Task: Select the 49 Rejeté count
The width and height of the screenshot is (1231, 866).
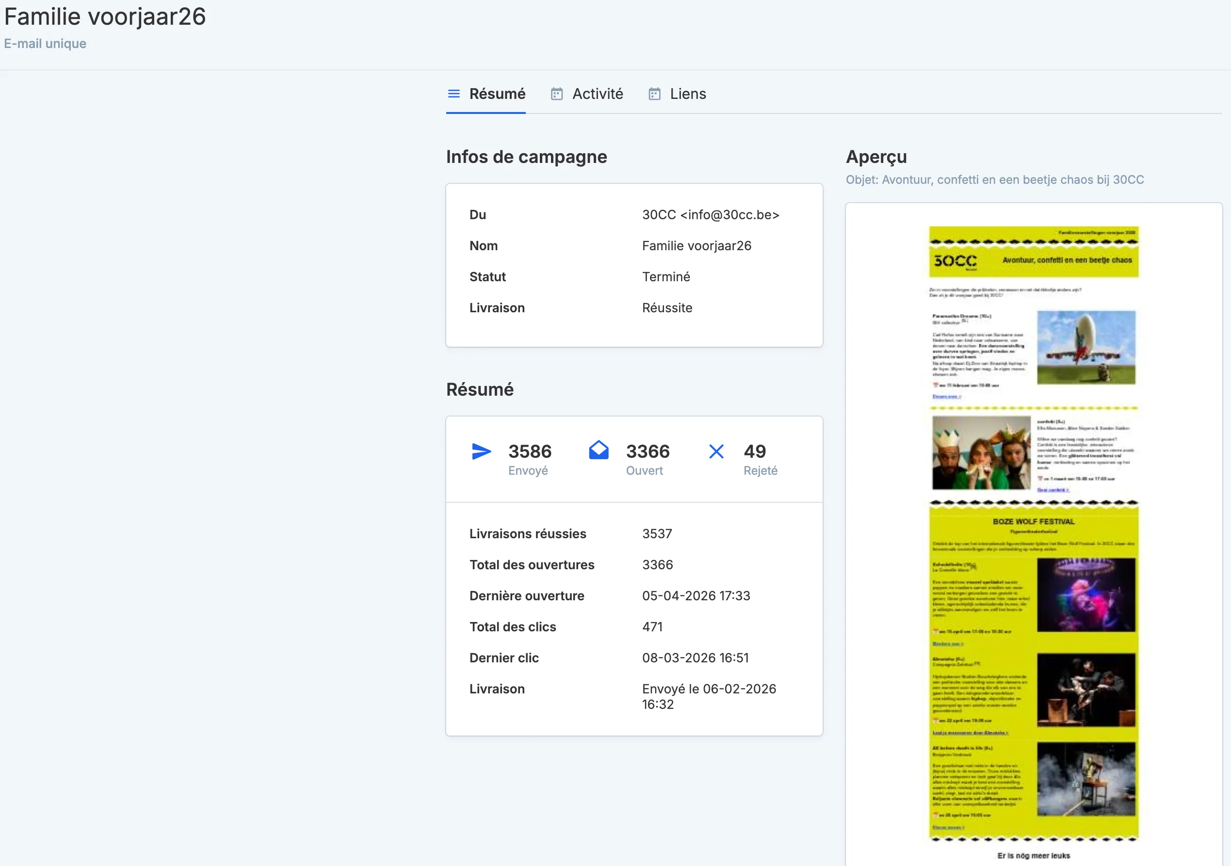Action: pos(755,451)
